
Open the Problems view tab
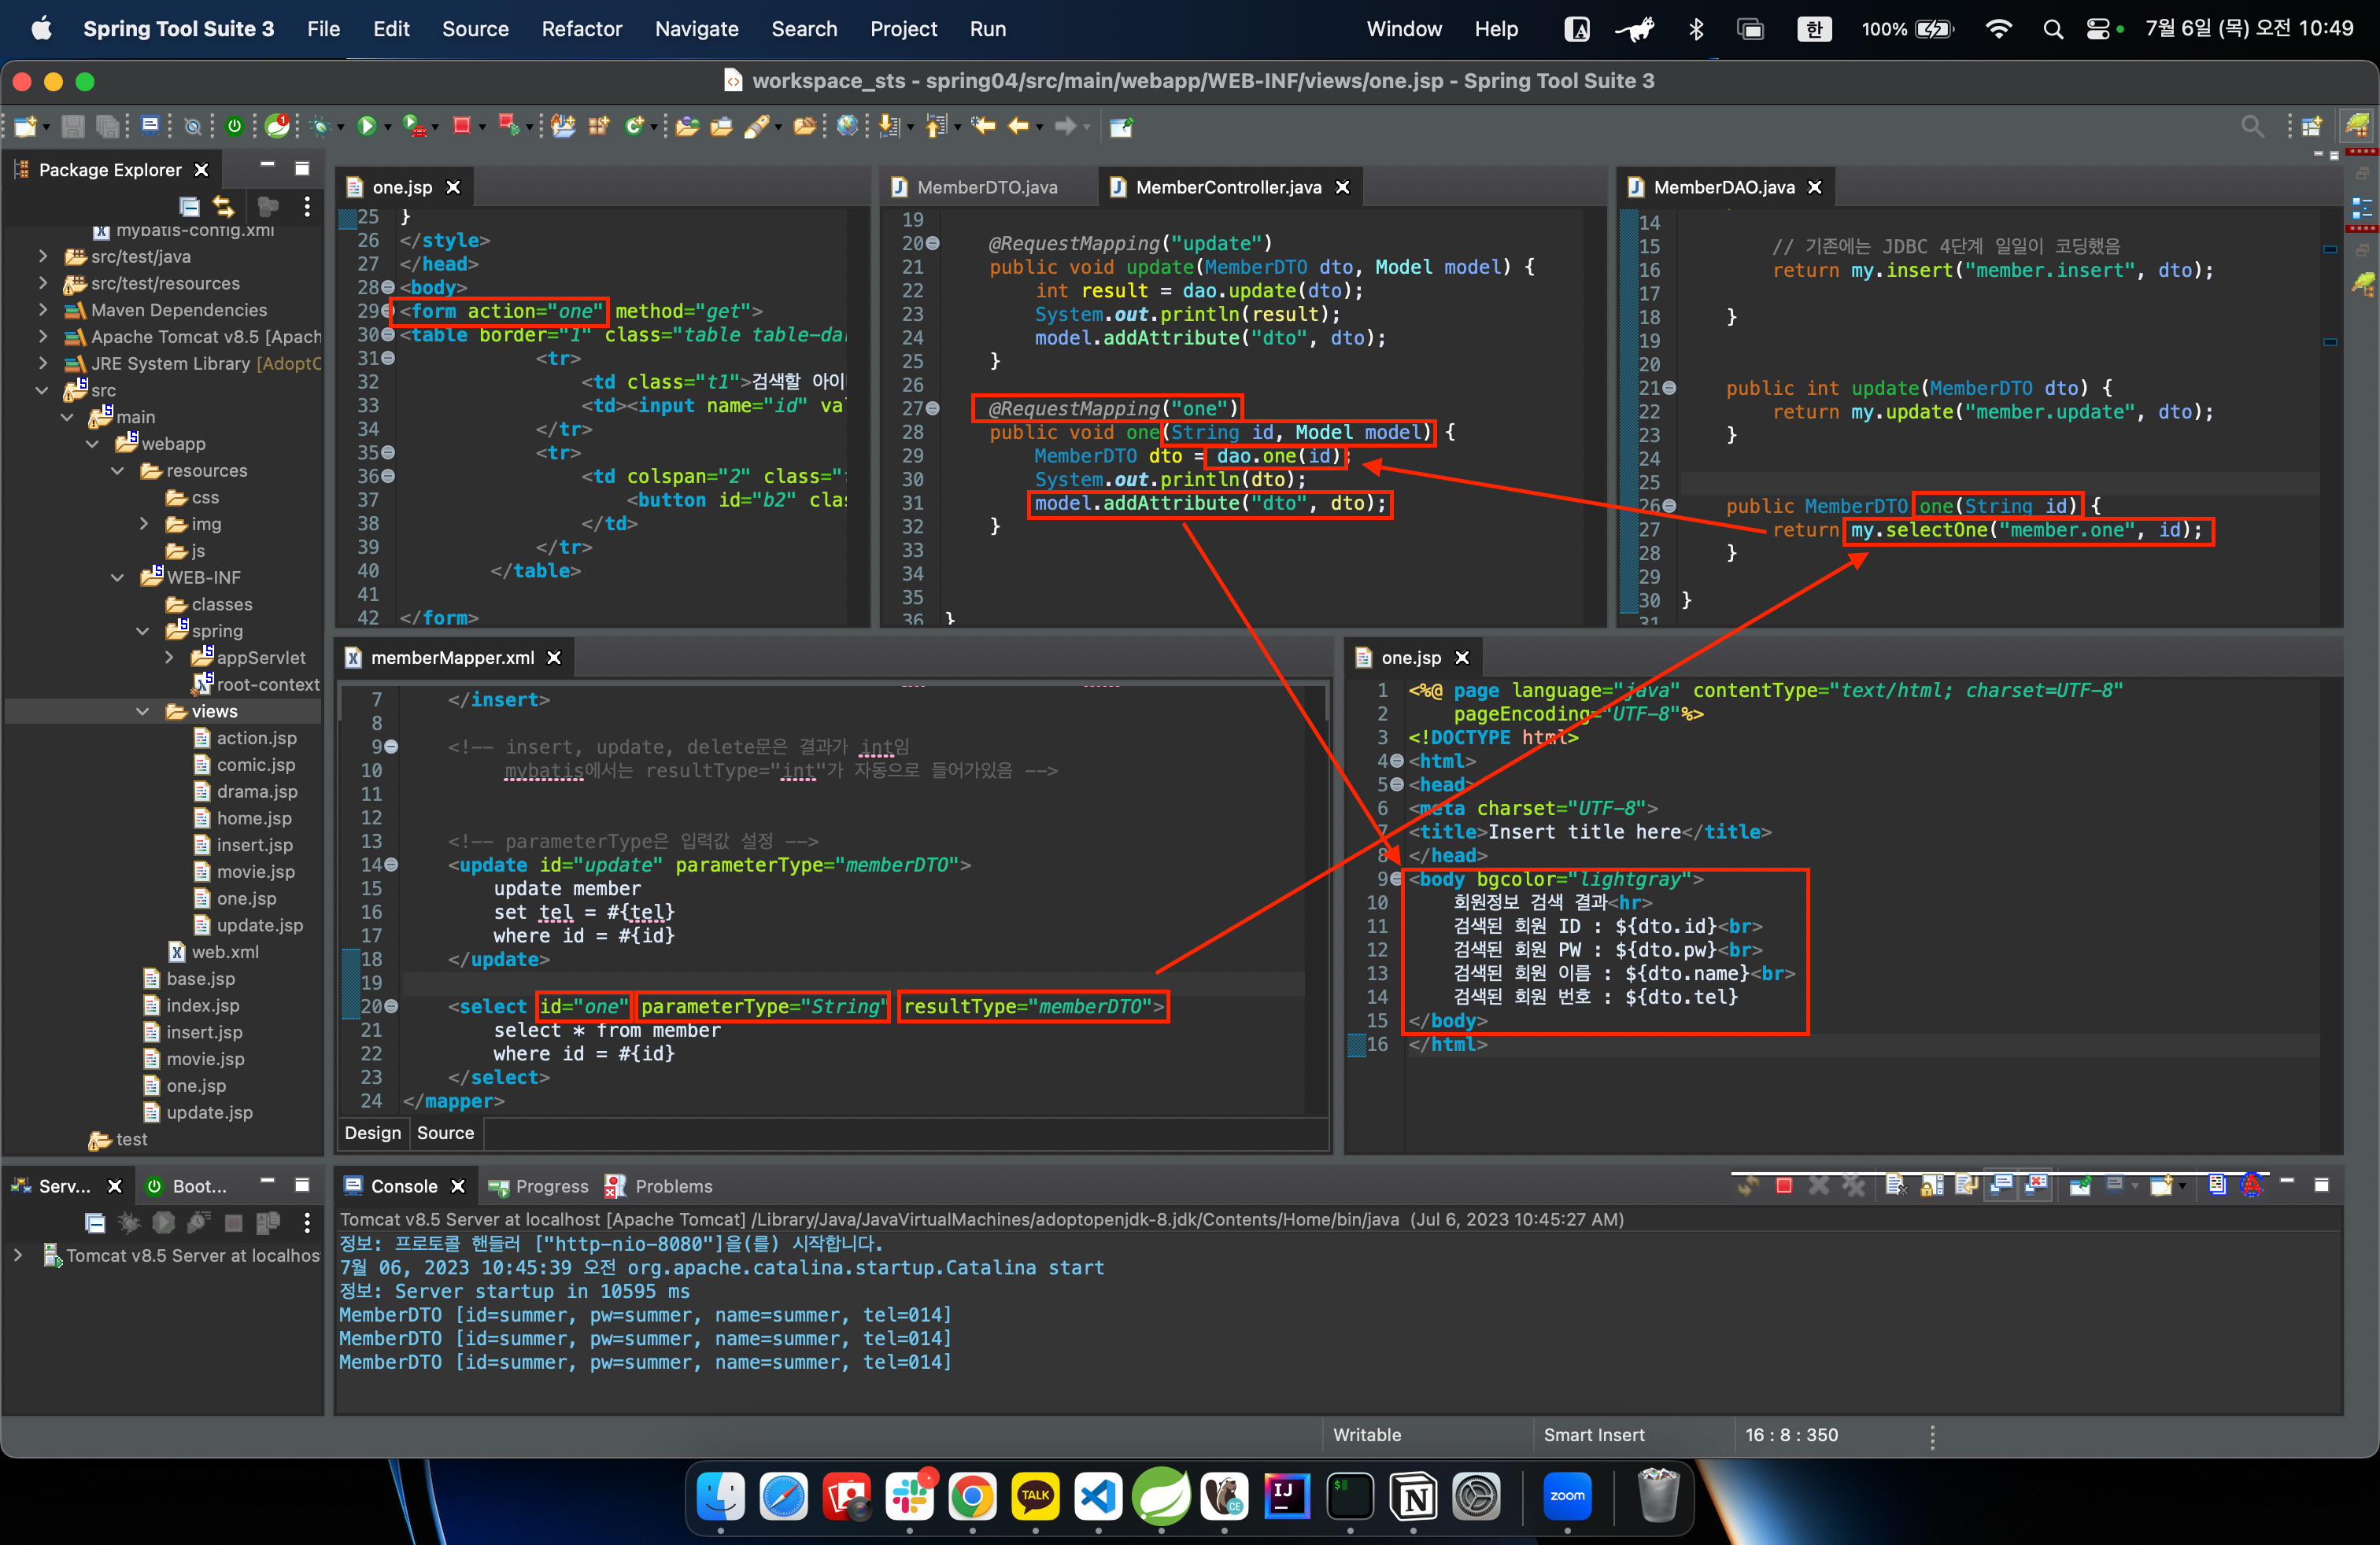click(673, 1186)
